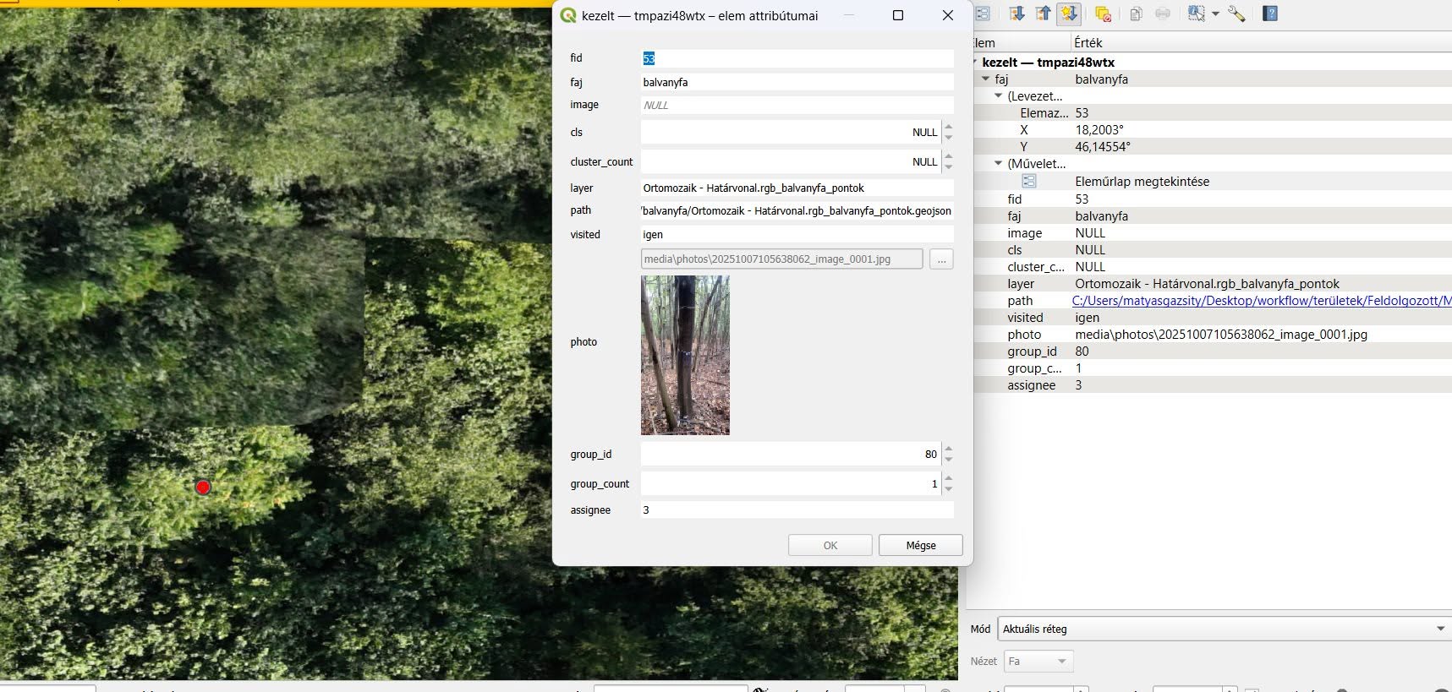Click the Expand Tree icon

coord(1016,14)
